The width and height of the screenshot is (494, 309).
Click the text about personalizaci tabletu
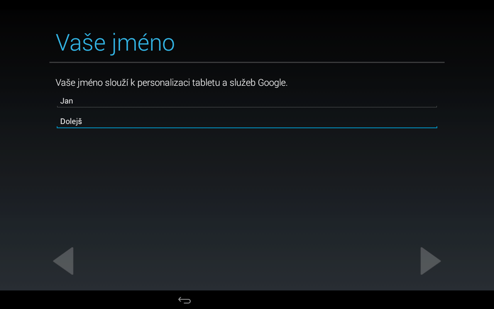coord(171,83)
